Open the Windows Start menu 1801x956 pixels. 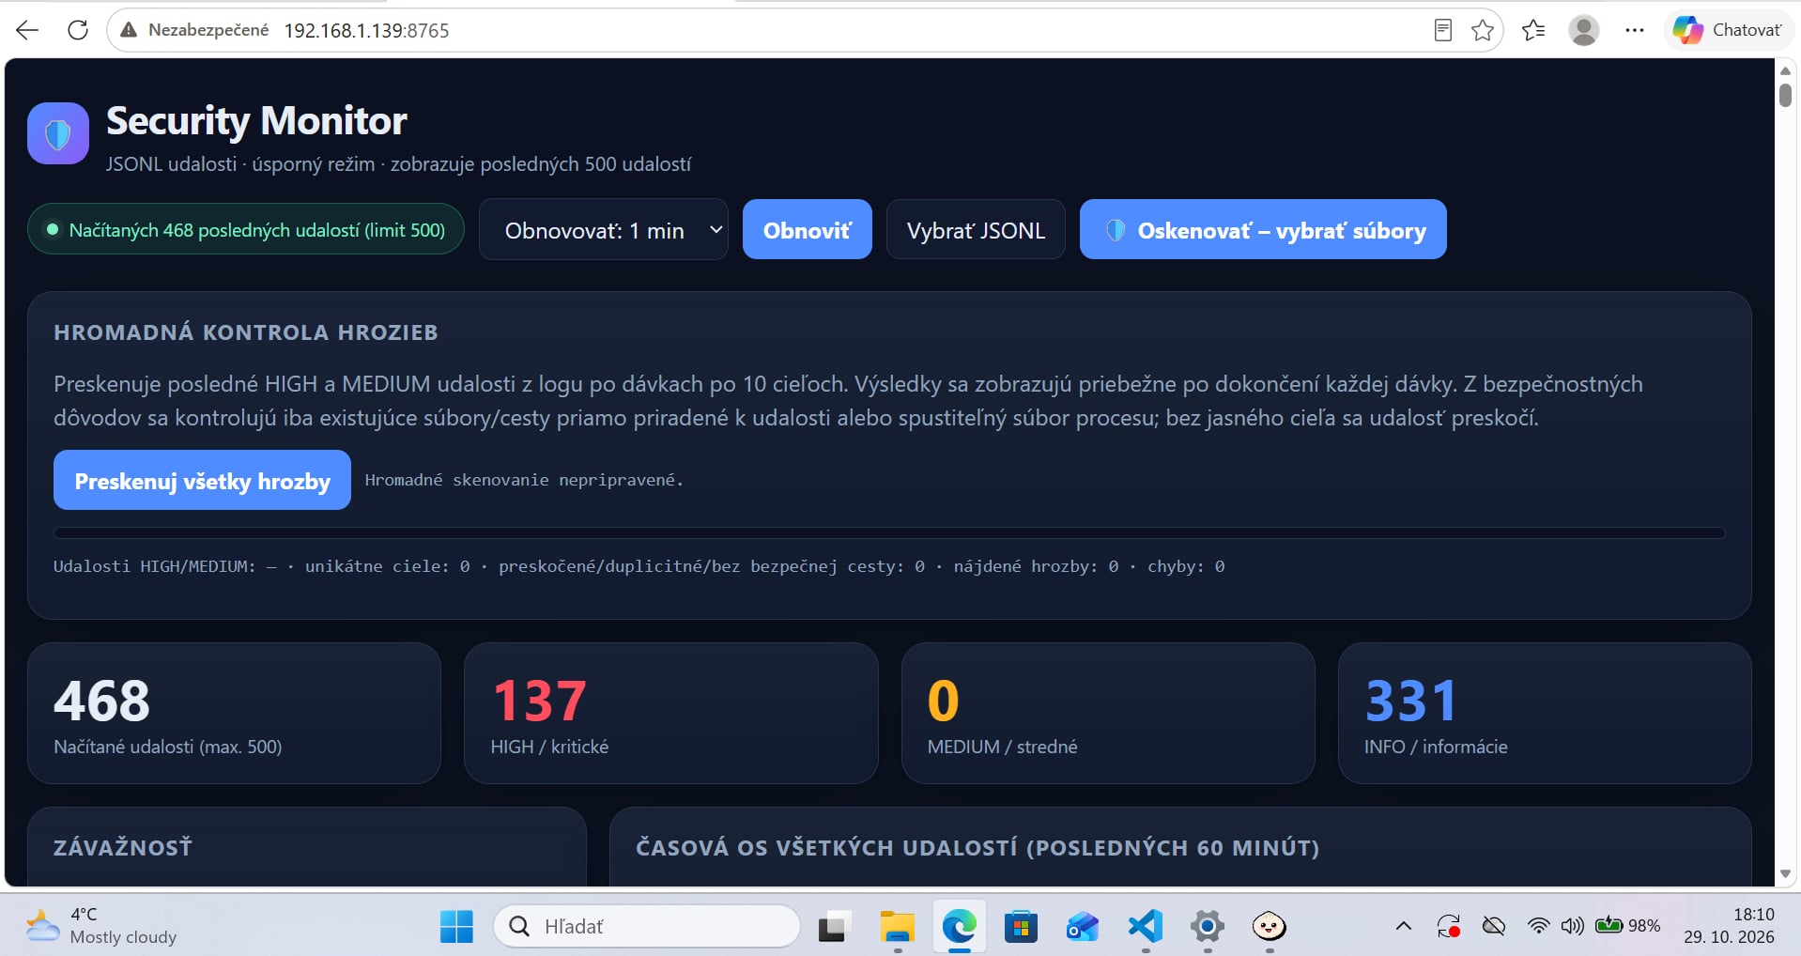tap(456, 927)
